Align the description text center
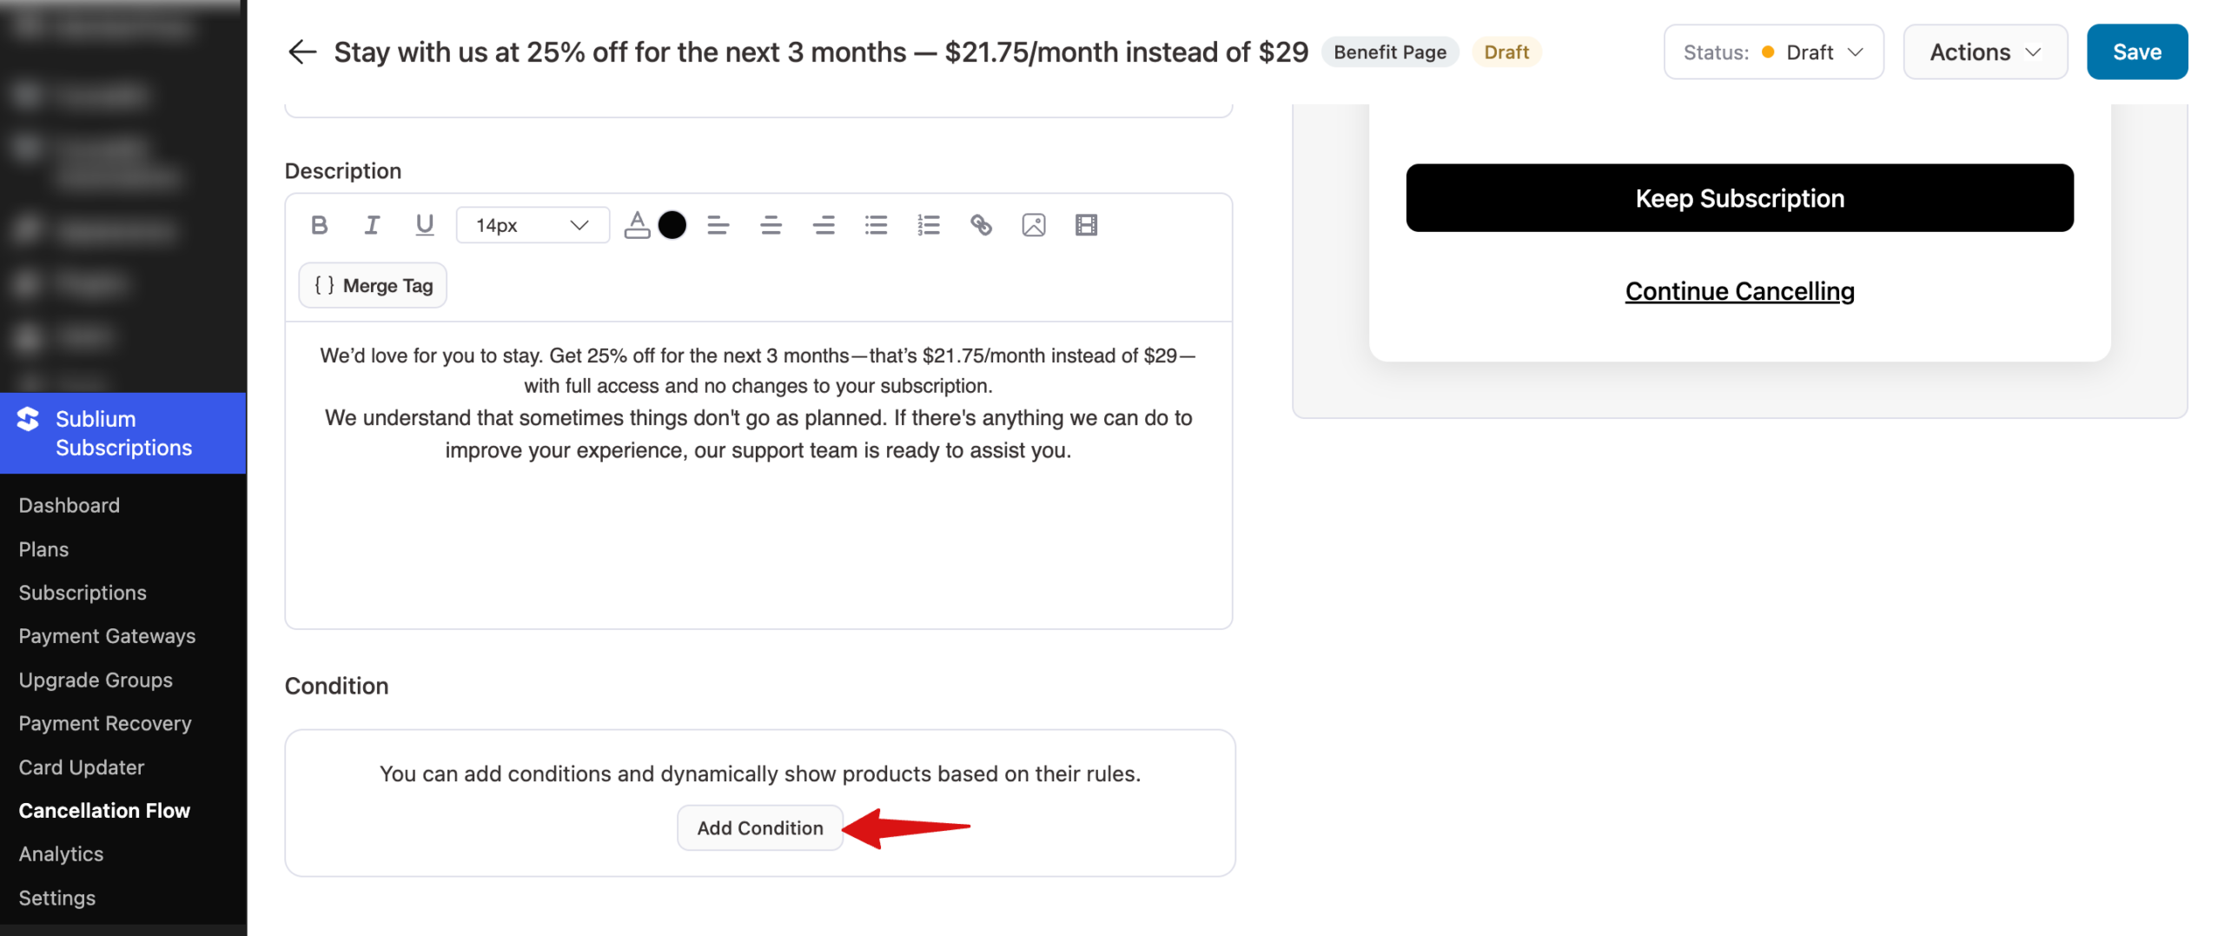 pos(771,224)
